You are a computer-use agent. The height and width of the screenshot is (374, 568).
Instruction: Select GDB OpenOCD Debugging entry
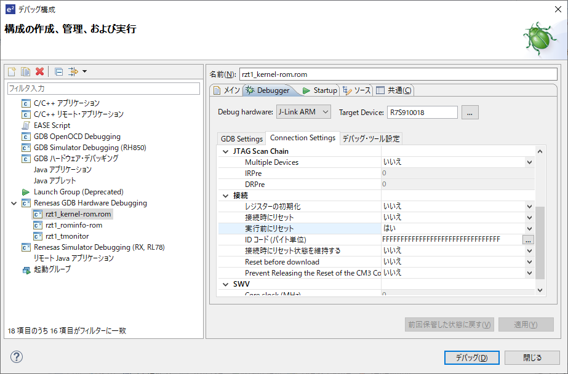[x=77, y=137]
